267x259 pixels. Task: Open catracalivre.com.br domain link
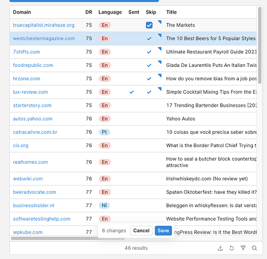pos(35,132)
